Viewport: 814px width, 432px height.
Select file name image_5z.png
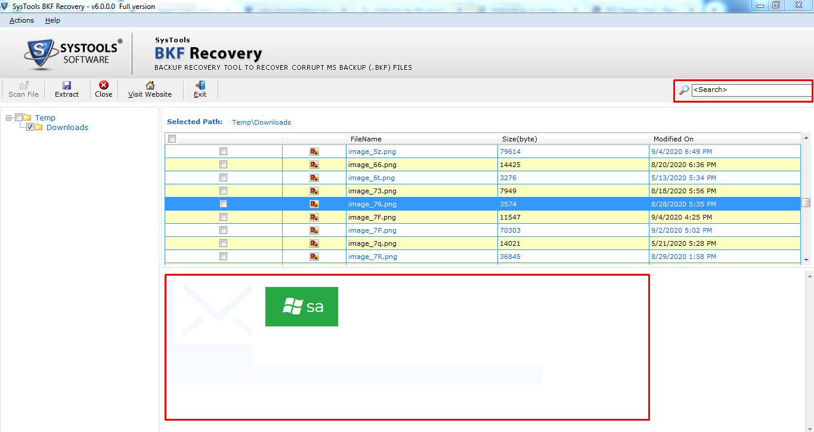click(x=372, y=152)
